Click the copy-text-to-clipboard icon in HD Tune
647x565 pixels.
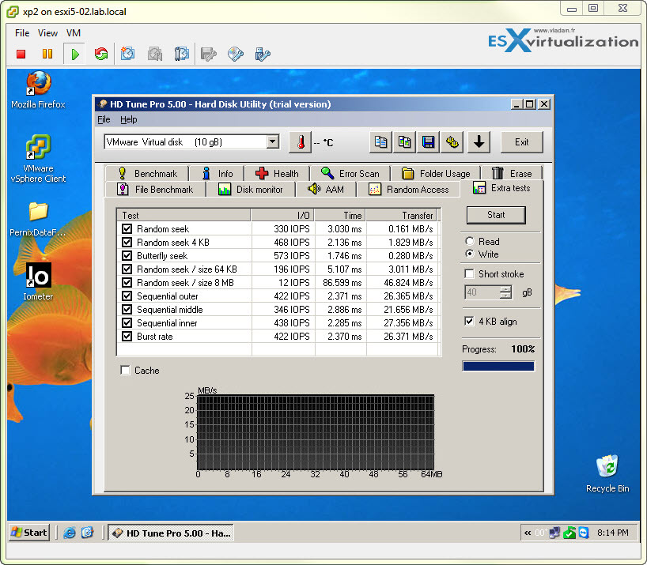pyautogui.click(x=380, y=142)
